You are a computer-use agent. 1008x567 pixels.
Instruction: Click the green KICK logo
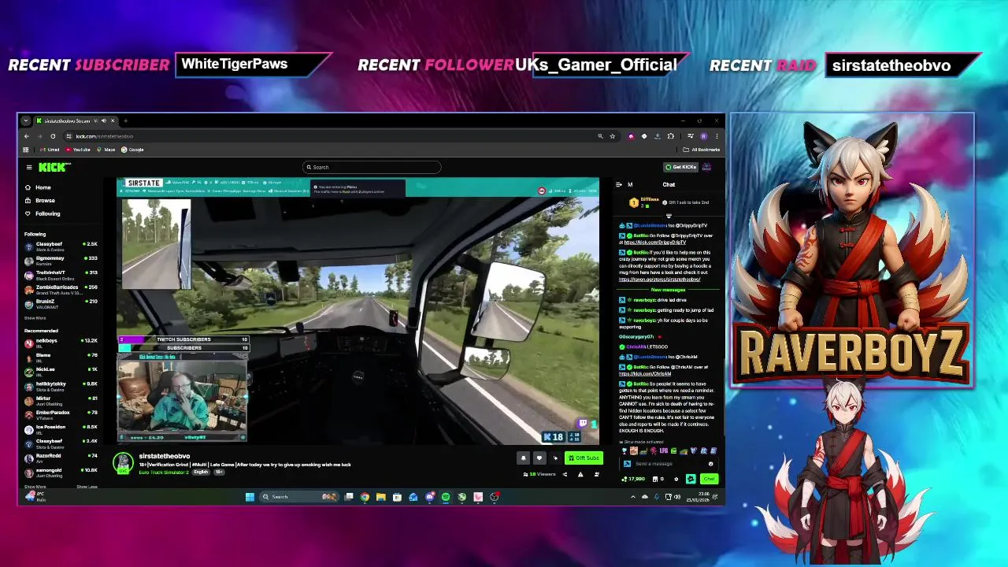tap(54, 167)
